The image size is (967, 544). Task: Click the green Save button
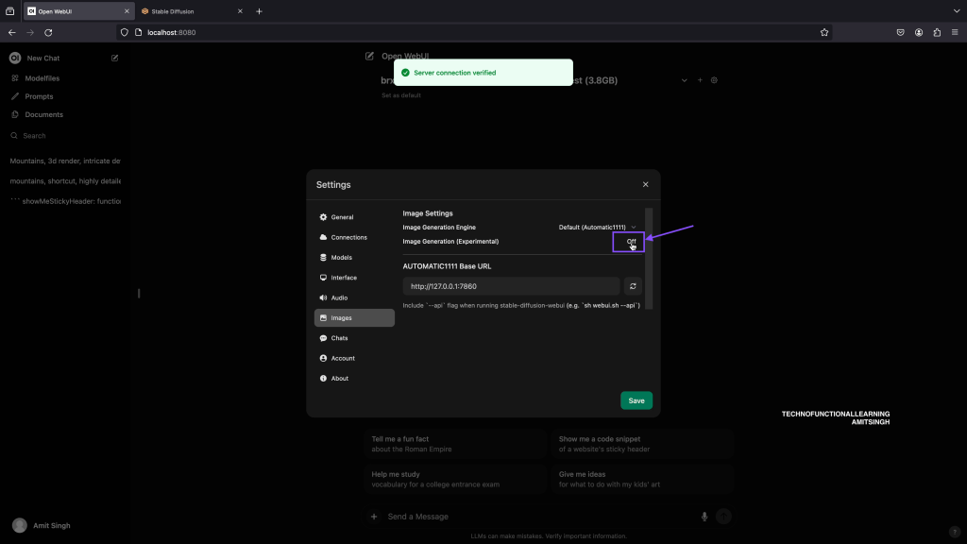636,400
